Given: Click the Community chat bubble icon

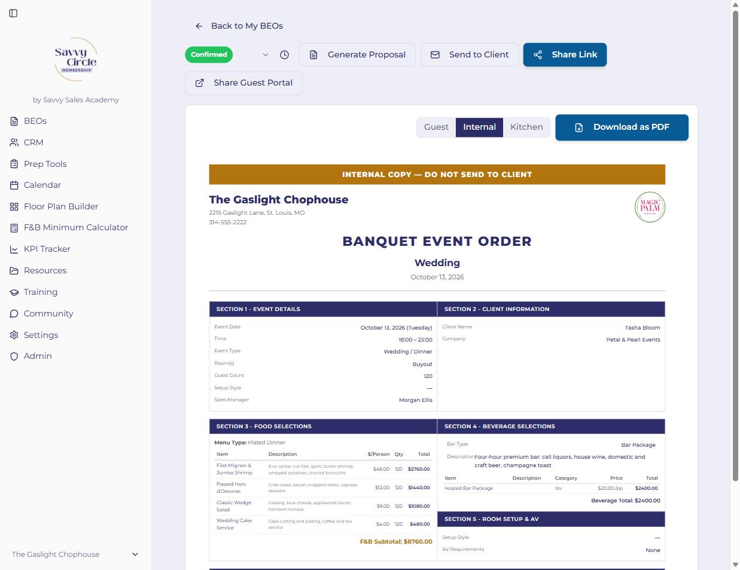Looking at the screenshot, I should point(14,313).
